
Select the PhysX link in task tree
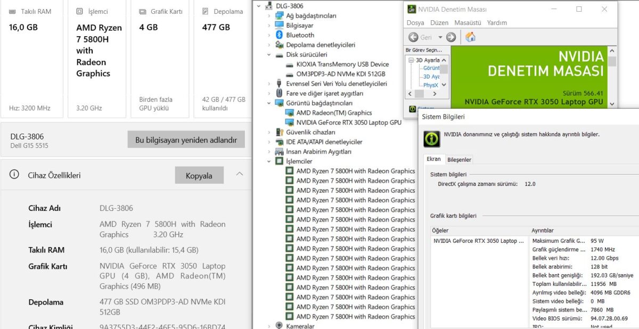pyautogui.click(x=430, y=85)
